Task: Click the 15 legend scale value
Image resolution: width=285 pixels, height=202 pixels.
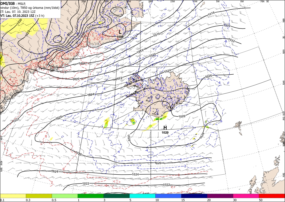Action: click(x=183, y=200)
